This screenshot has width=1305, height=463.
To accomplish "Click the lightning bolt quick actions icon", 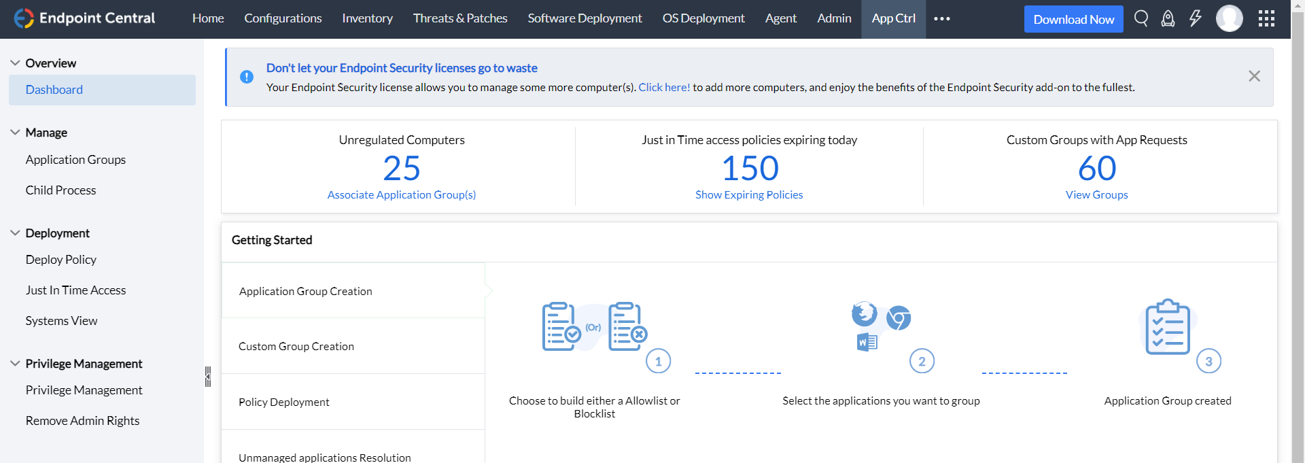I will (1195, 18).
